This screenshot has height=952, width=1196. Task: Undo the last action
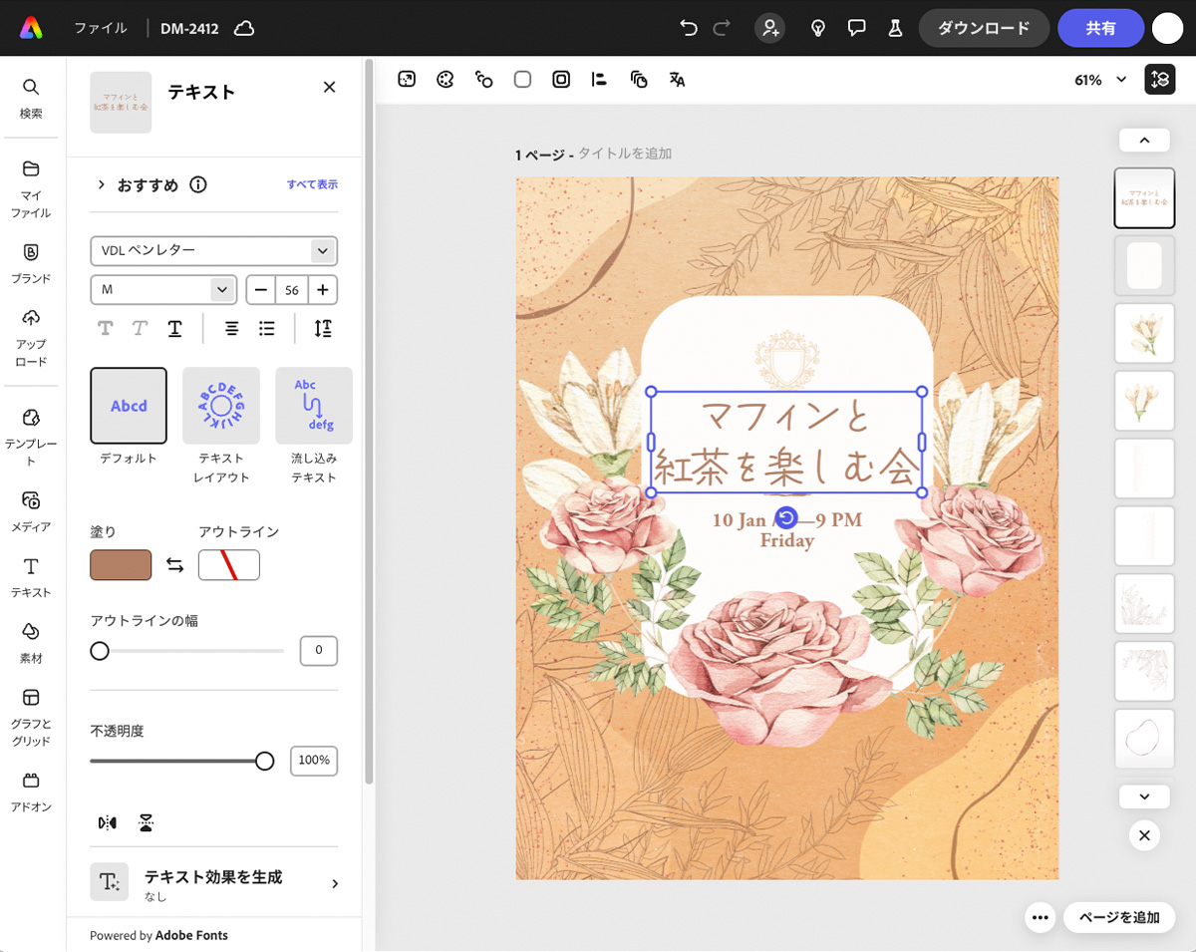tap(688, 28)
